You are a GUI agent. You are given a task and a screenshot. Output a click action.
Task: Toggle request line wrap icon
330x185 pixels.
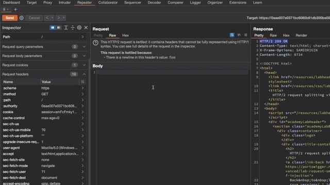point(232,35)
